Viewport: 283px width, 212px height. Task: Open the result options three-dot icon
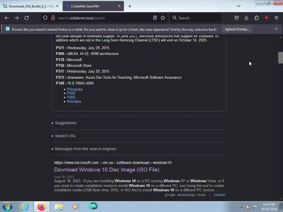coord(210,195)
